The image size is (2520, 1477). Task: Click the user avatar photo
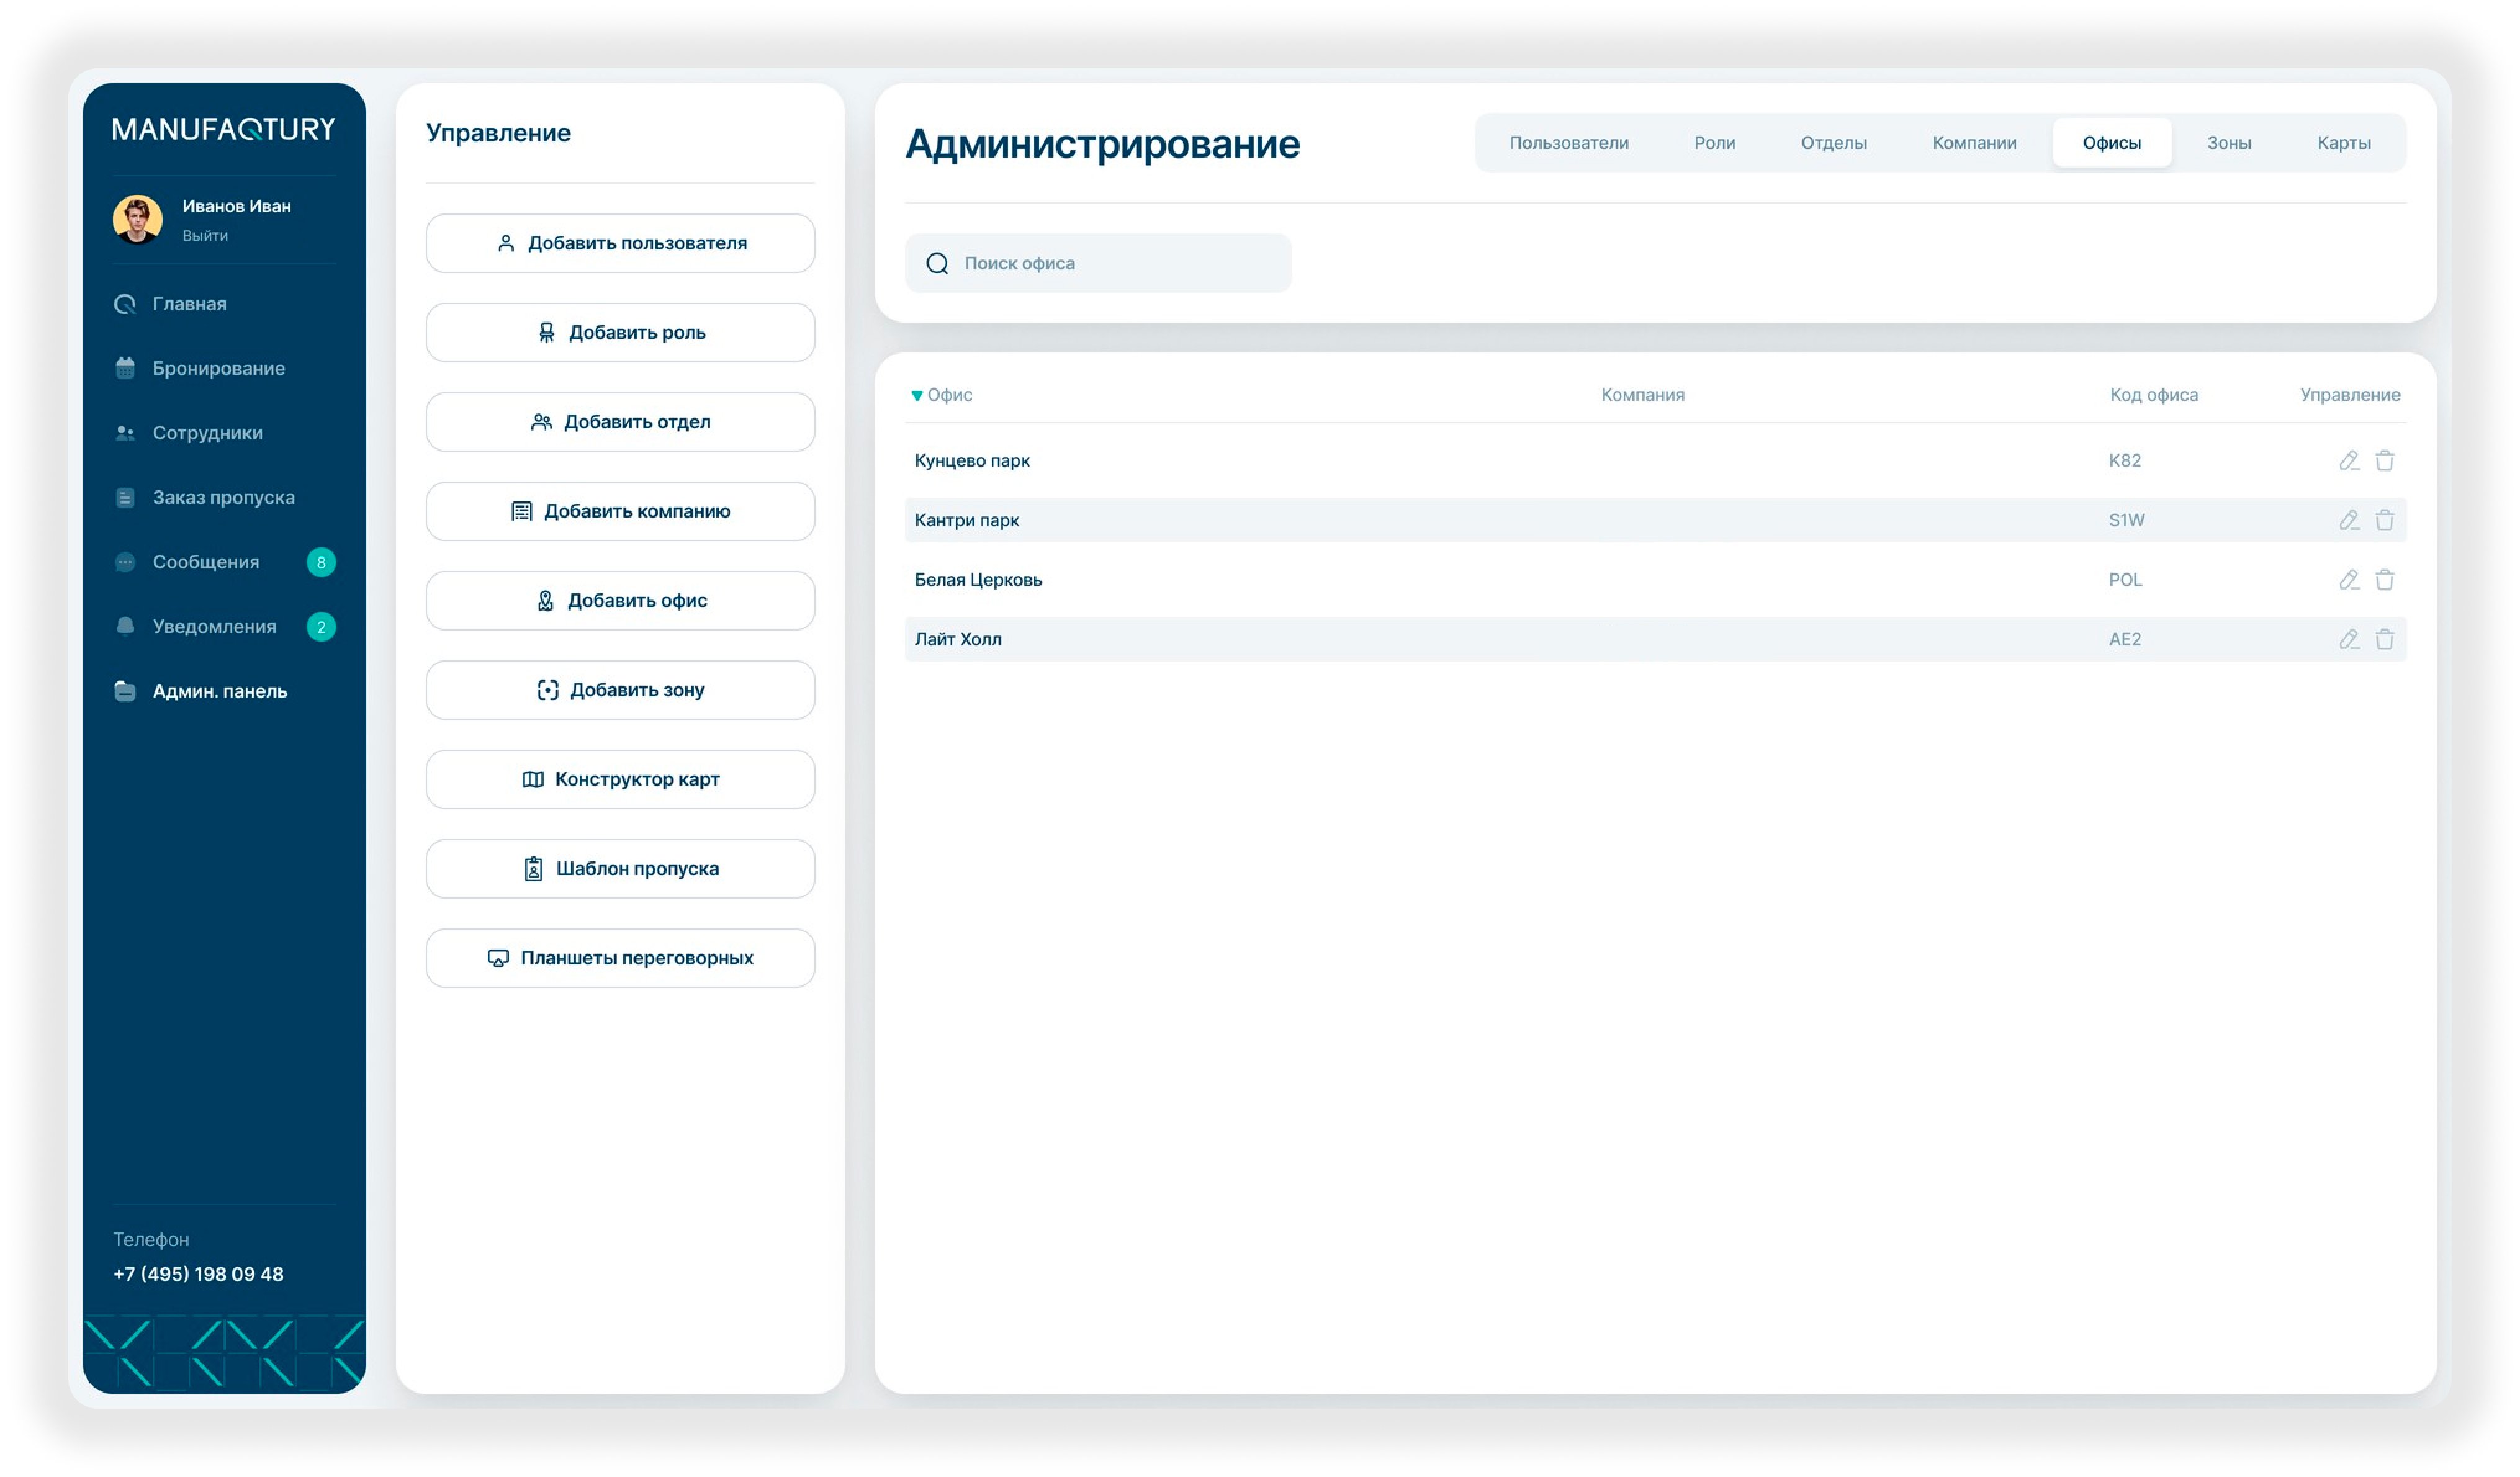(x=137, y=219)
